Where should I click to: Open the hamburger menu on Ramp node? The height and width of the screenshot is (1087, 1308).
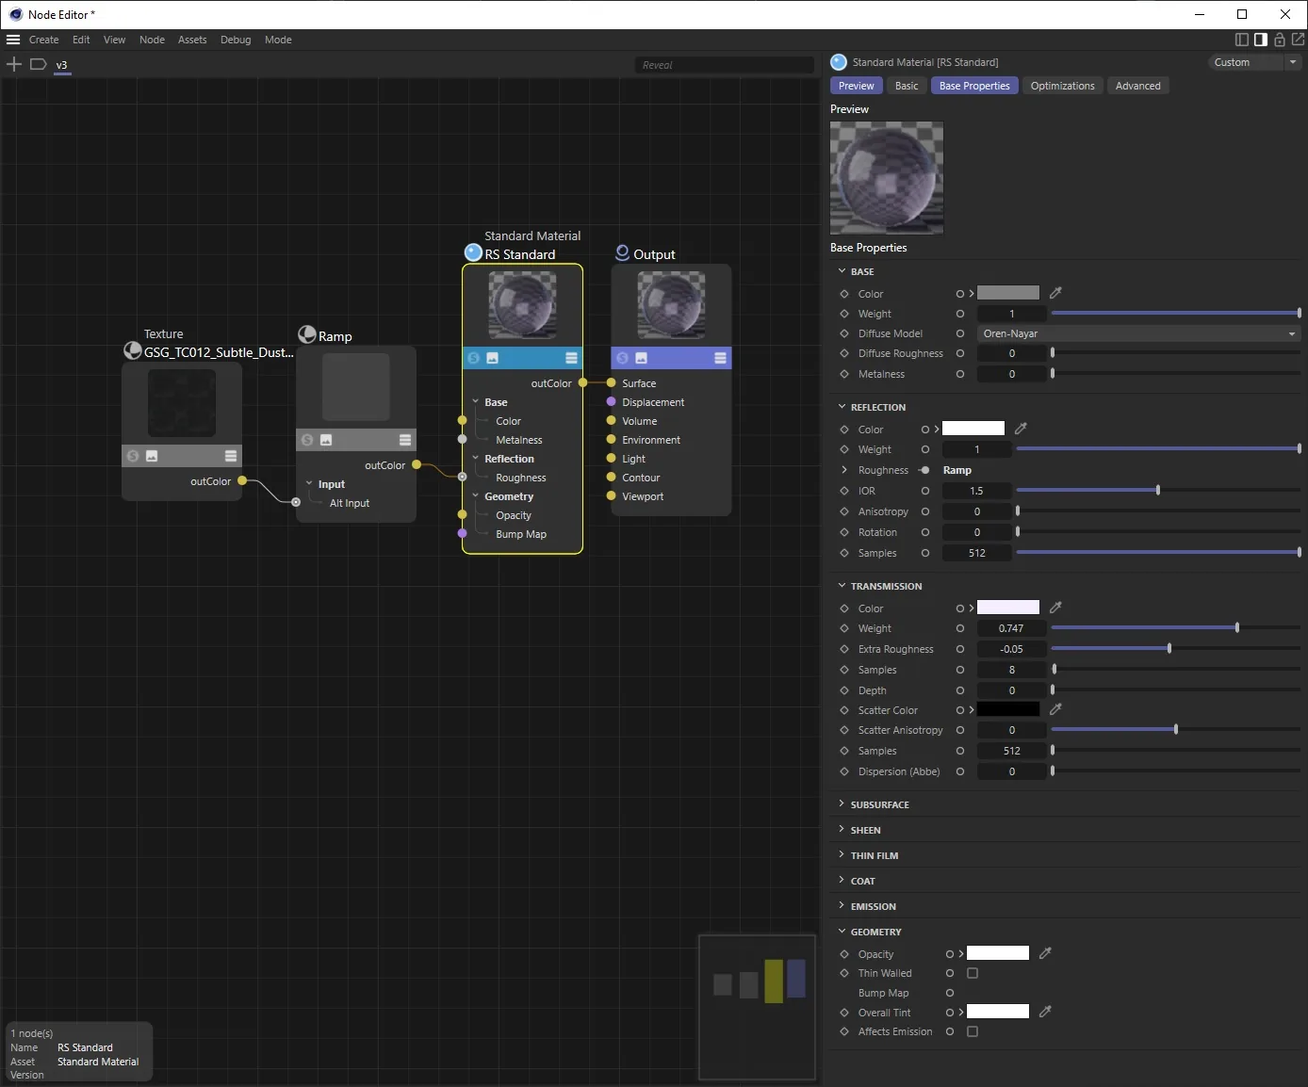coord(405,440)
